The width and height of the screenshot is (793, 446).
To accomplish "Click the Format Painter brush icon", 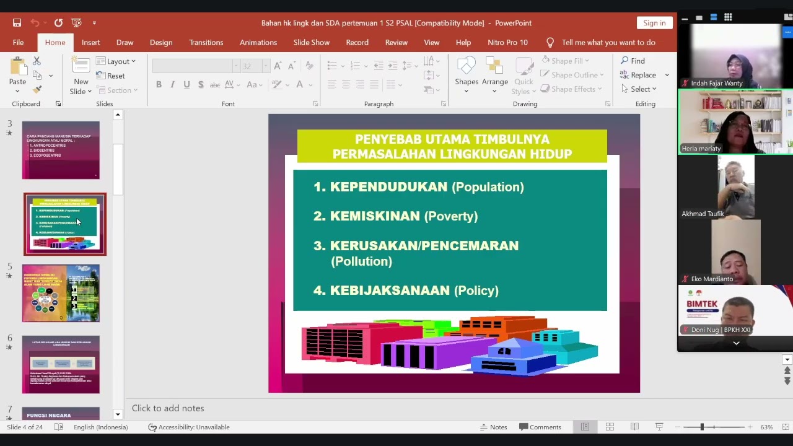I will pyautogui.click(x=37, y=90).
